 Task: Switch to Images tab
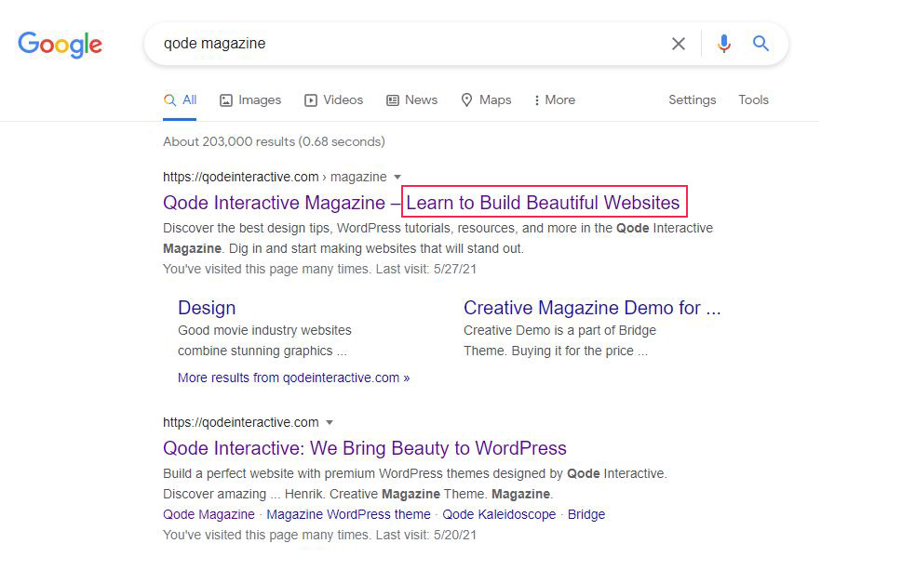(x=250, y=100)
